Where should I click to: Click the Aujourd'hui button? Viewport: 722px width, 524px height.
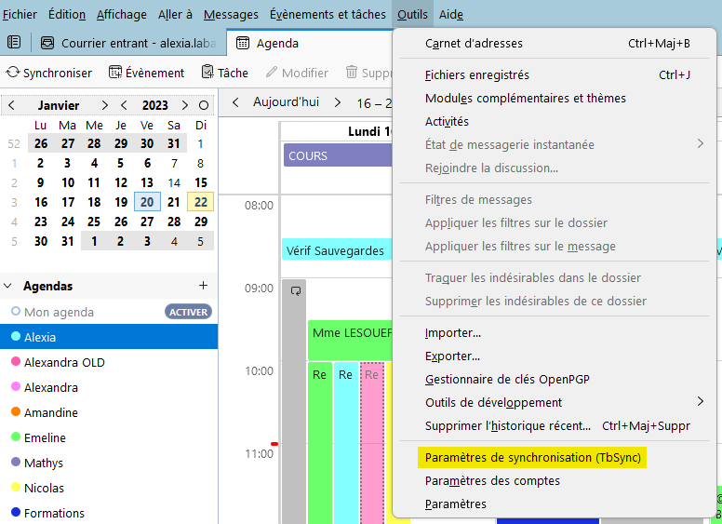[x=287, y=102]
